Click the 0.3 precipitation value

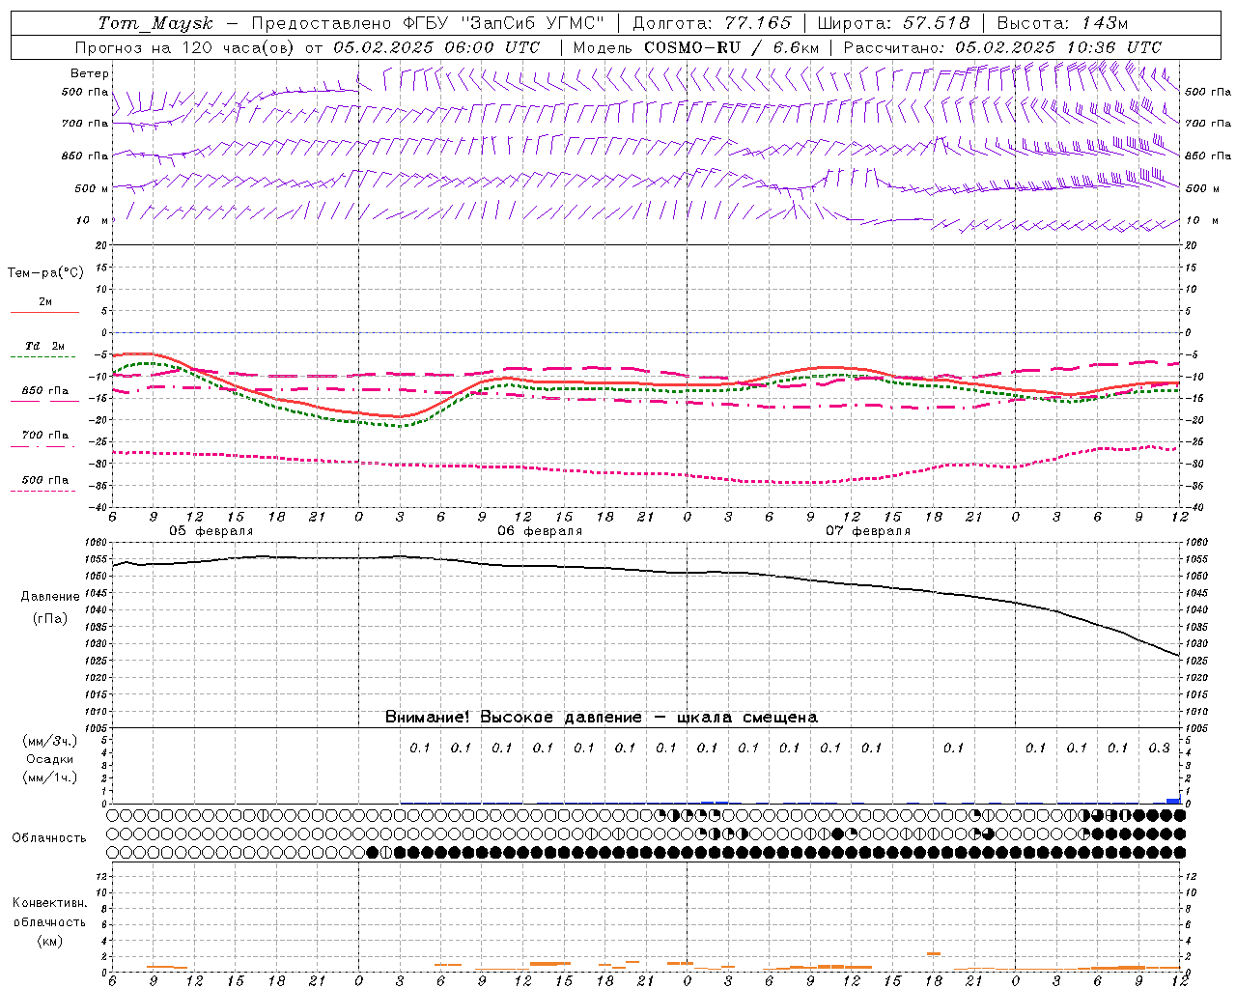tap(1159, 749)
